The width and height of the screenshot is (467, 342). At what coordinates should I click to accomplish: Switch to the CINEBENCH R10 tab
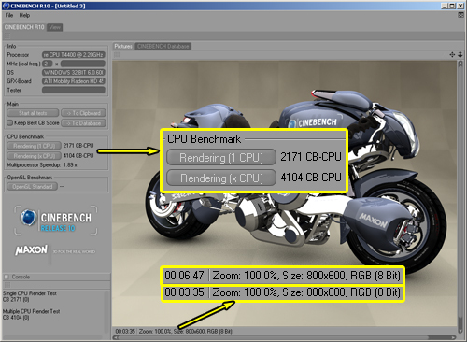[24, 27]
